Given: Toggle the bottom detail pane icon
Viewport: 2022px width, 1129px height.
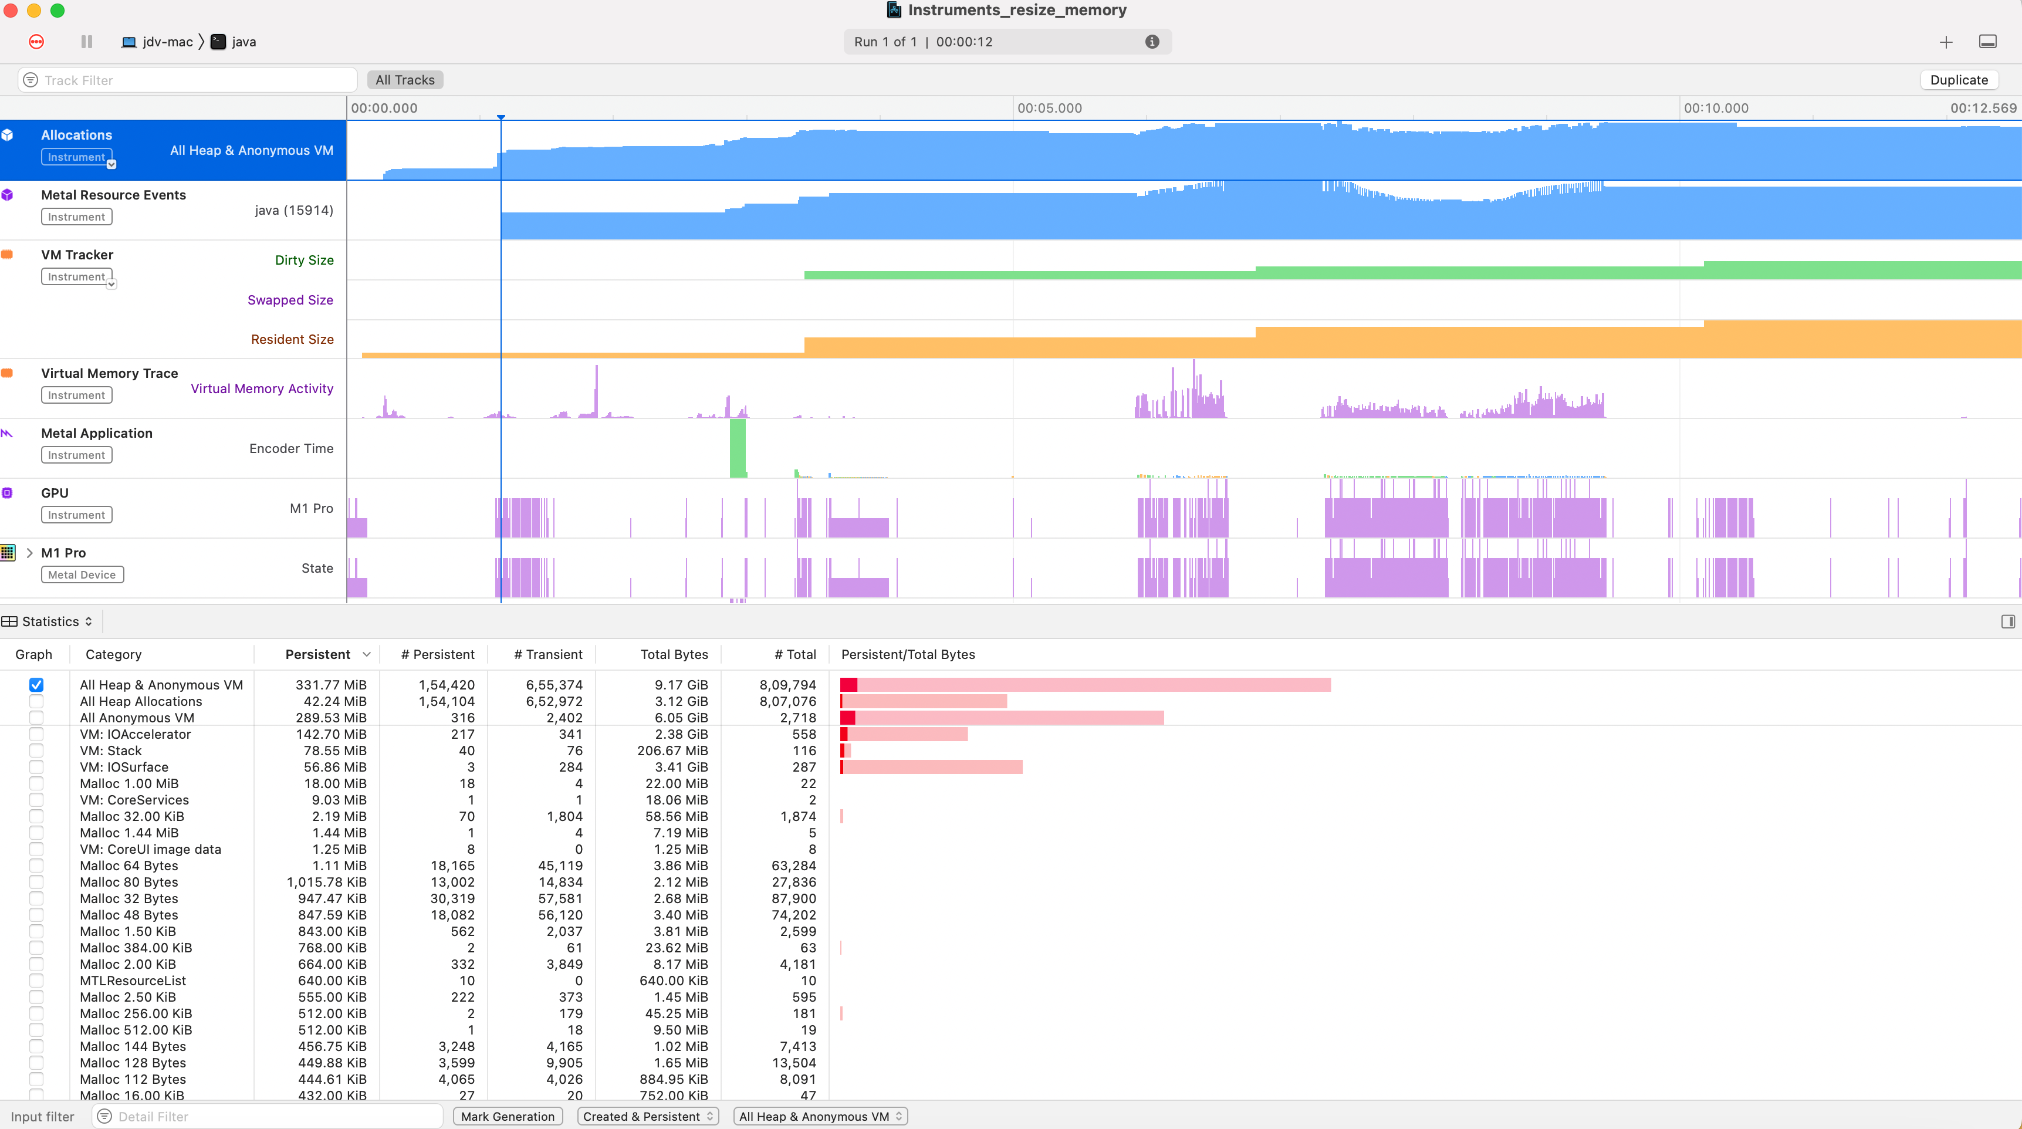Looking at the screenshot, I should pos(1987,42).
